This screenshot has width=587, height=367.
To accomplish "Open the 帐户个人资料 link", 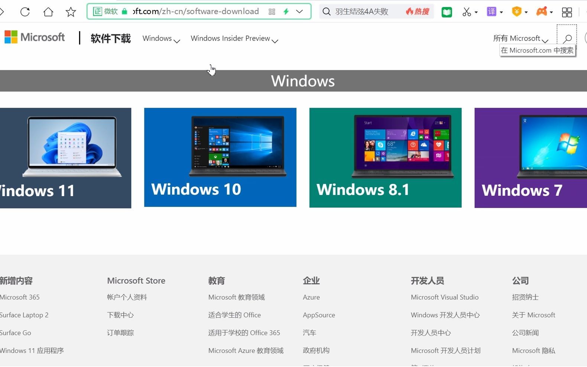I will pyautogui.click(x=127, y=297).
